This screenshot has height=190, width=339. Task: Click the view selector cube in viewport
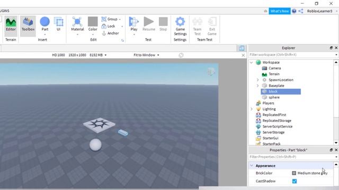[211, 72]
